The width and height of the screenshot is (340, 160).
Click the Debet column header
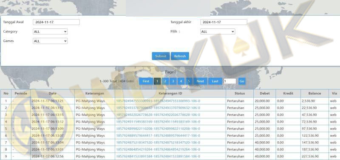pyautogui.click(x=265, y=93)
